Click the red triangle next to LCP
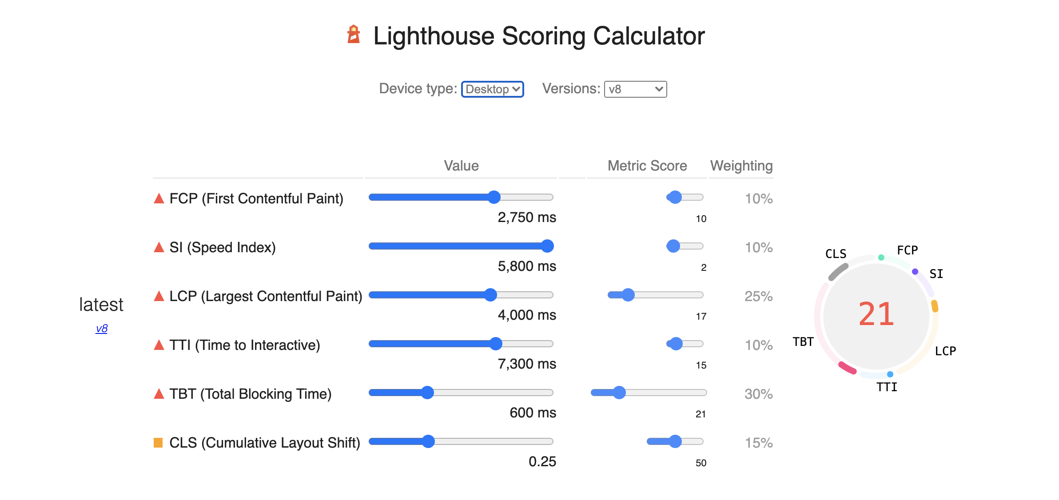 pos(159,296)
